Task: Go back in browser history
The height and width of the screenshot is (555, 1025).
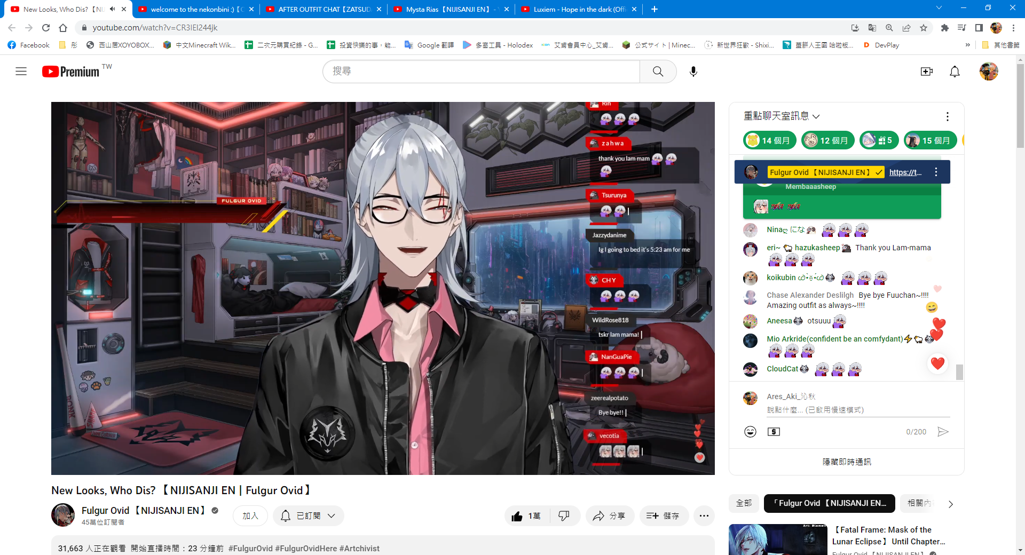Action: (x=12, y=28)
